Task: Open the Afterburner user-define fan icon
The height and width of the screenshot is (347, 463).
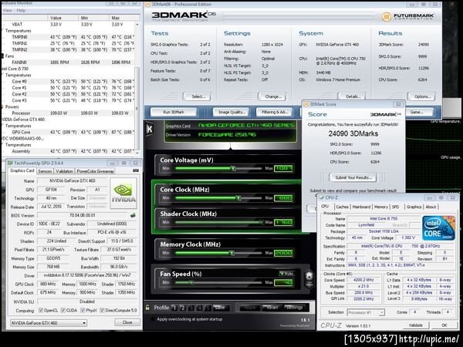Action: (x=309, y=278)
